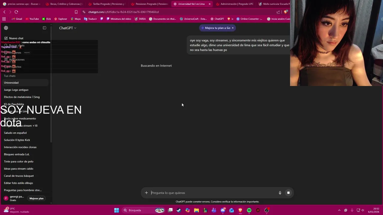The width and height of the screenshot is (383, 215).
Task: Switch to Tarifas Pregrado tab
Action: click(x=107, y=4)
